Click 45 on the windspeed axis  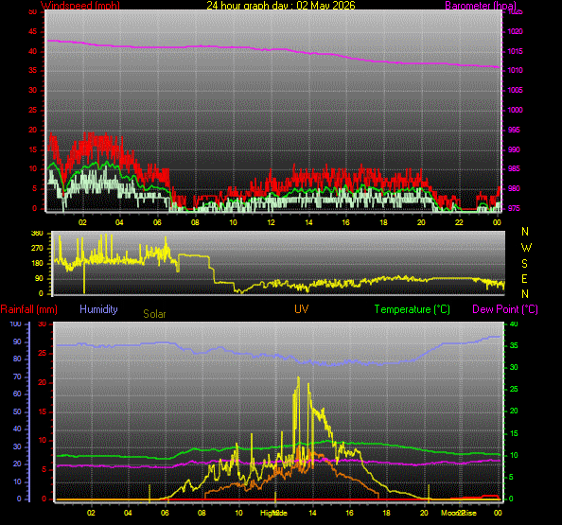pyautogui.click(x=32, y=31)
